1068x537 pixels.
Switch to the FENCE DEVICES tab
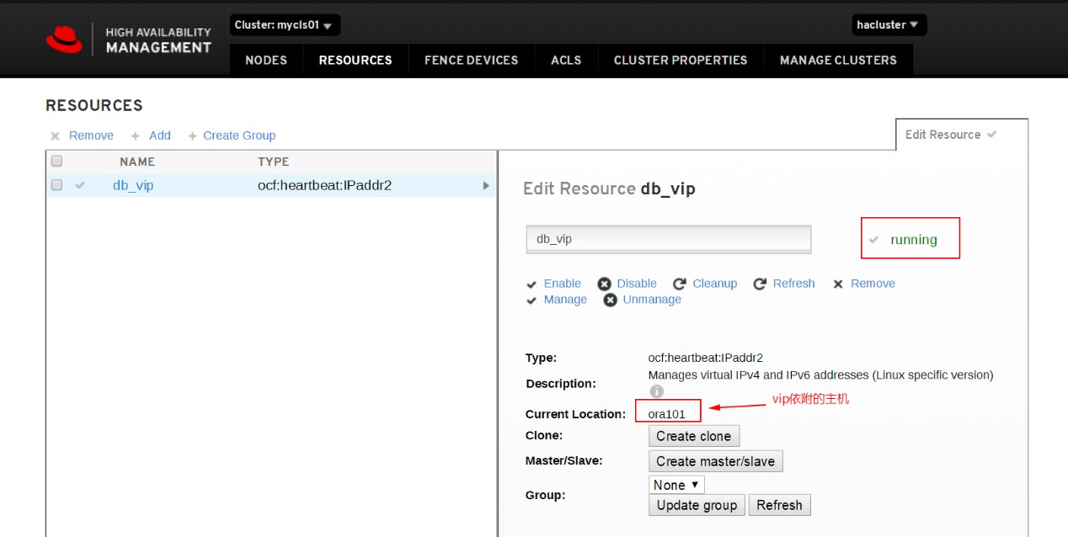coord(471,60)
